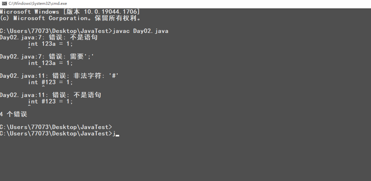Click the last int #123 = 1; code line

coord(51,102)
